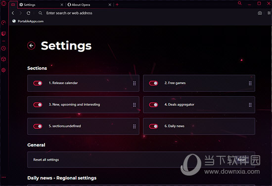Click '6. Daily news' label
Viewport: 272px width, 186px height.
click(x=175, y=126)
